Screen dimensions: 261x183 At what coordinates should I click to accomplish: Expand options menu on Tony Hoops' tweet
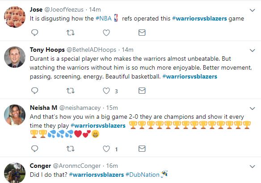tap(253, 50)
